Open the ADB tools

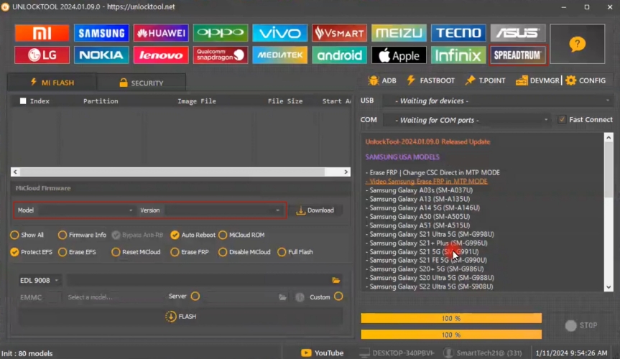[382, 80]
